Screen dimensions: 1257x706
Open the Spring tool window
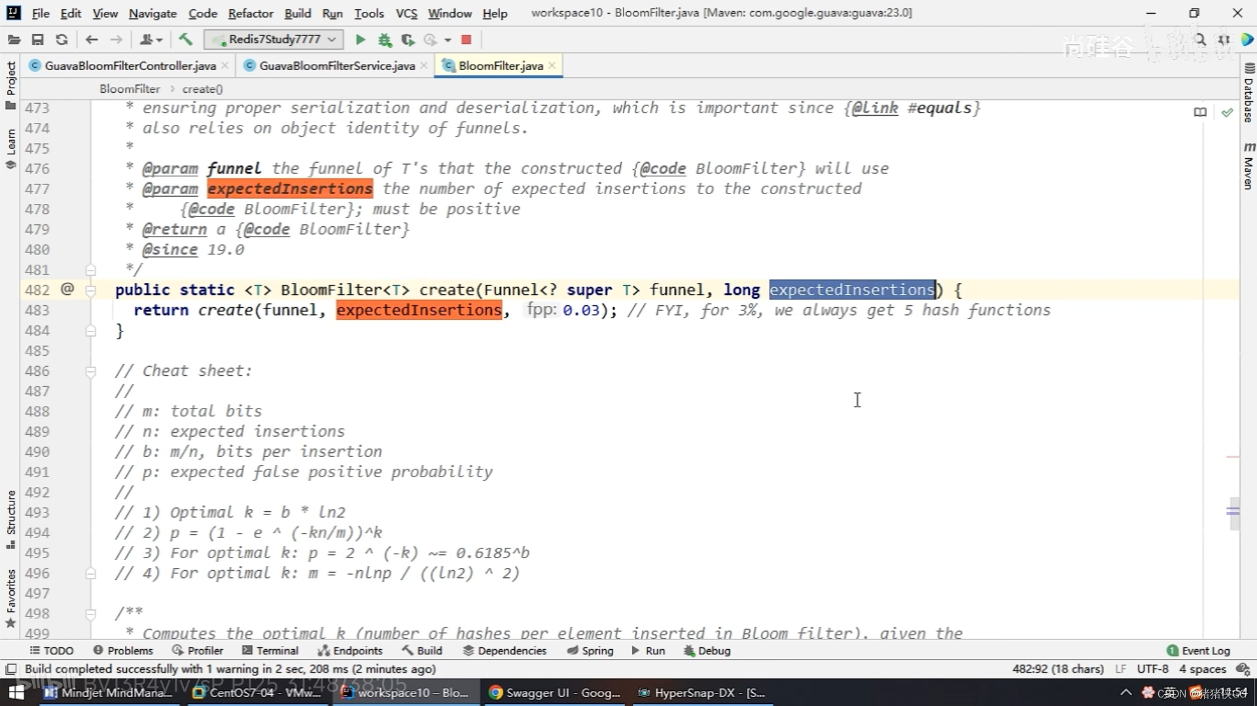590,650
